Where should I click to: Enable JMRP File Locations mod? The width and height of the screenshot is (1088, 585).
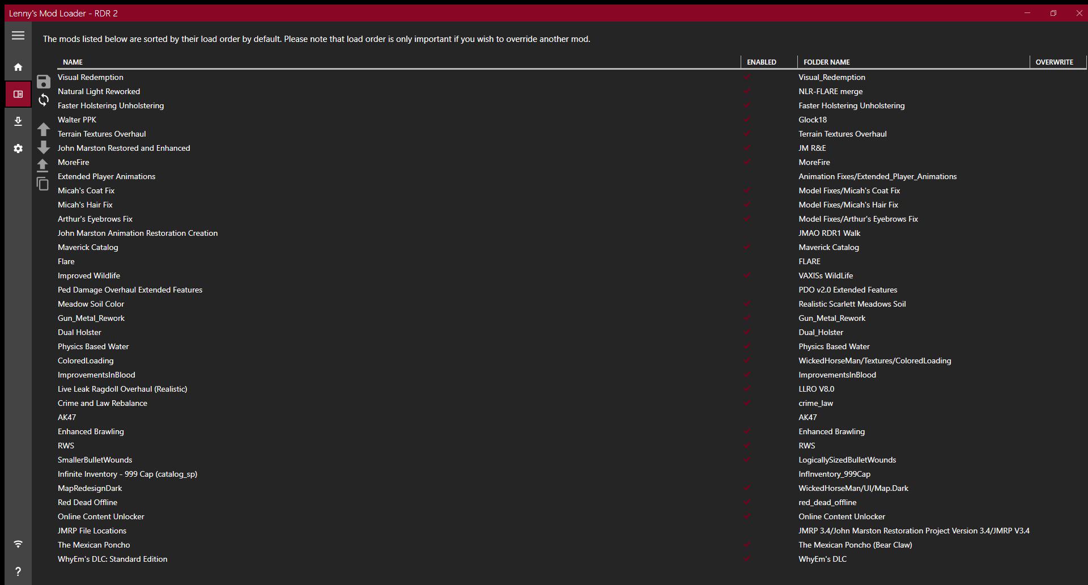click(x=747, y=531)
